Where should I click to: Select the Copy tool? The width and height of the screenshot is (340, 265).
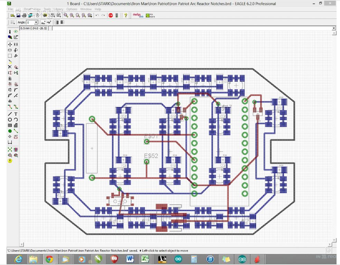click(x=16, y=45)
